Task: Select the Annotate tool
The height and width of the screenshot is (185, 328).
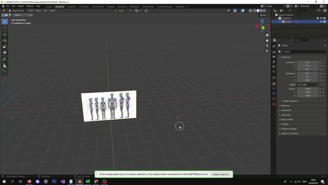Action: pos(5,59)
